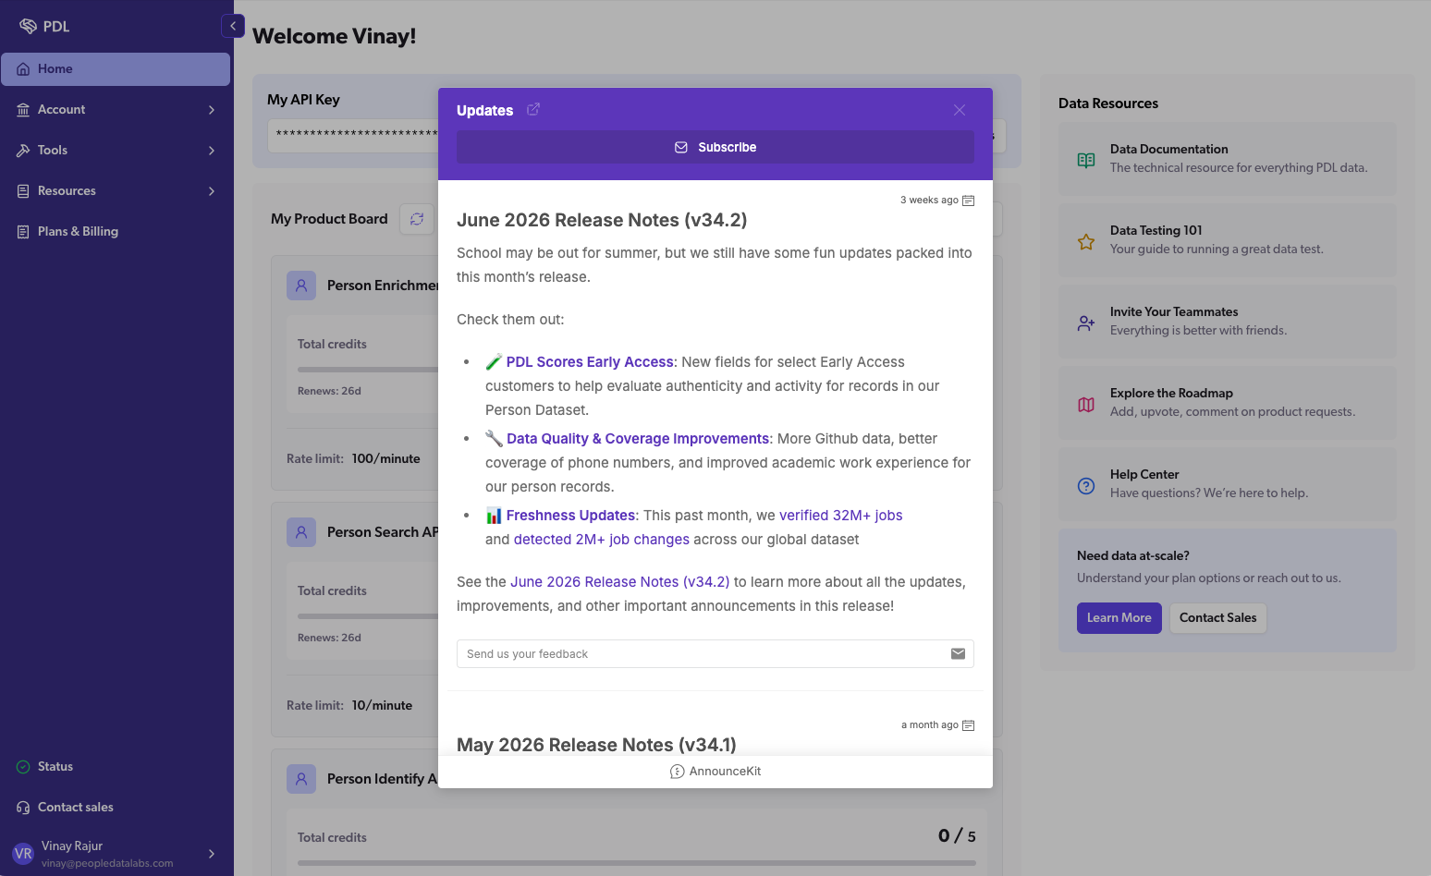Click the PDL logo icon

29,26
